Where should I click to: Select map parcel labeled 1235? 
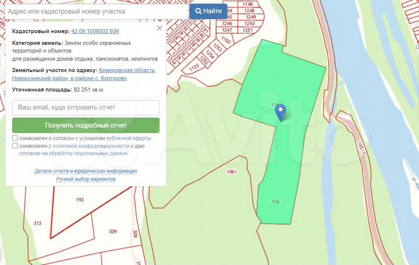coord(177,56)
